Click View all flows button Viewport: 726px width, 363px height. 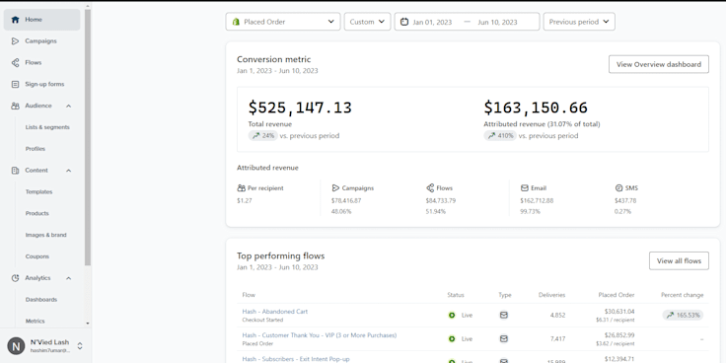[x=679, y=260]
